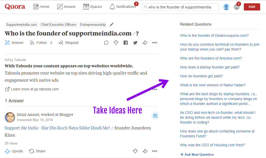Viewport: 266px width, 158px height.
Task: Open Izhar Ansari author name link
Action: [x=28, y=115]
